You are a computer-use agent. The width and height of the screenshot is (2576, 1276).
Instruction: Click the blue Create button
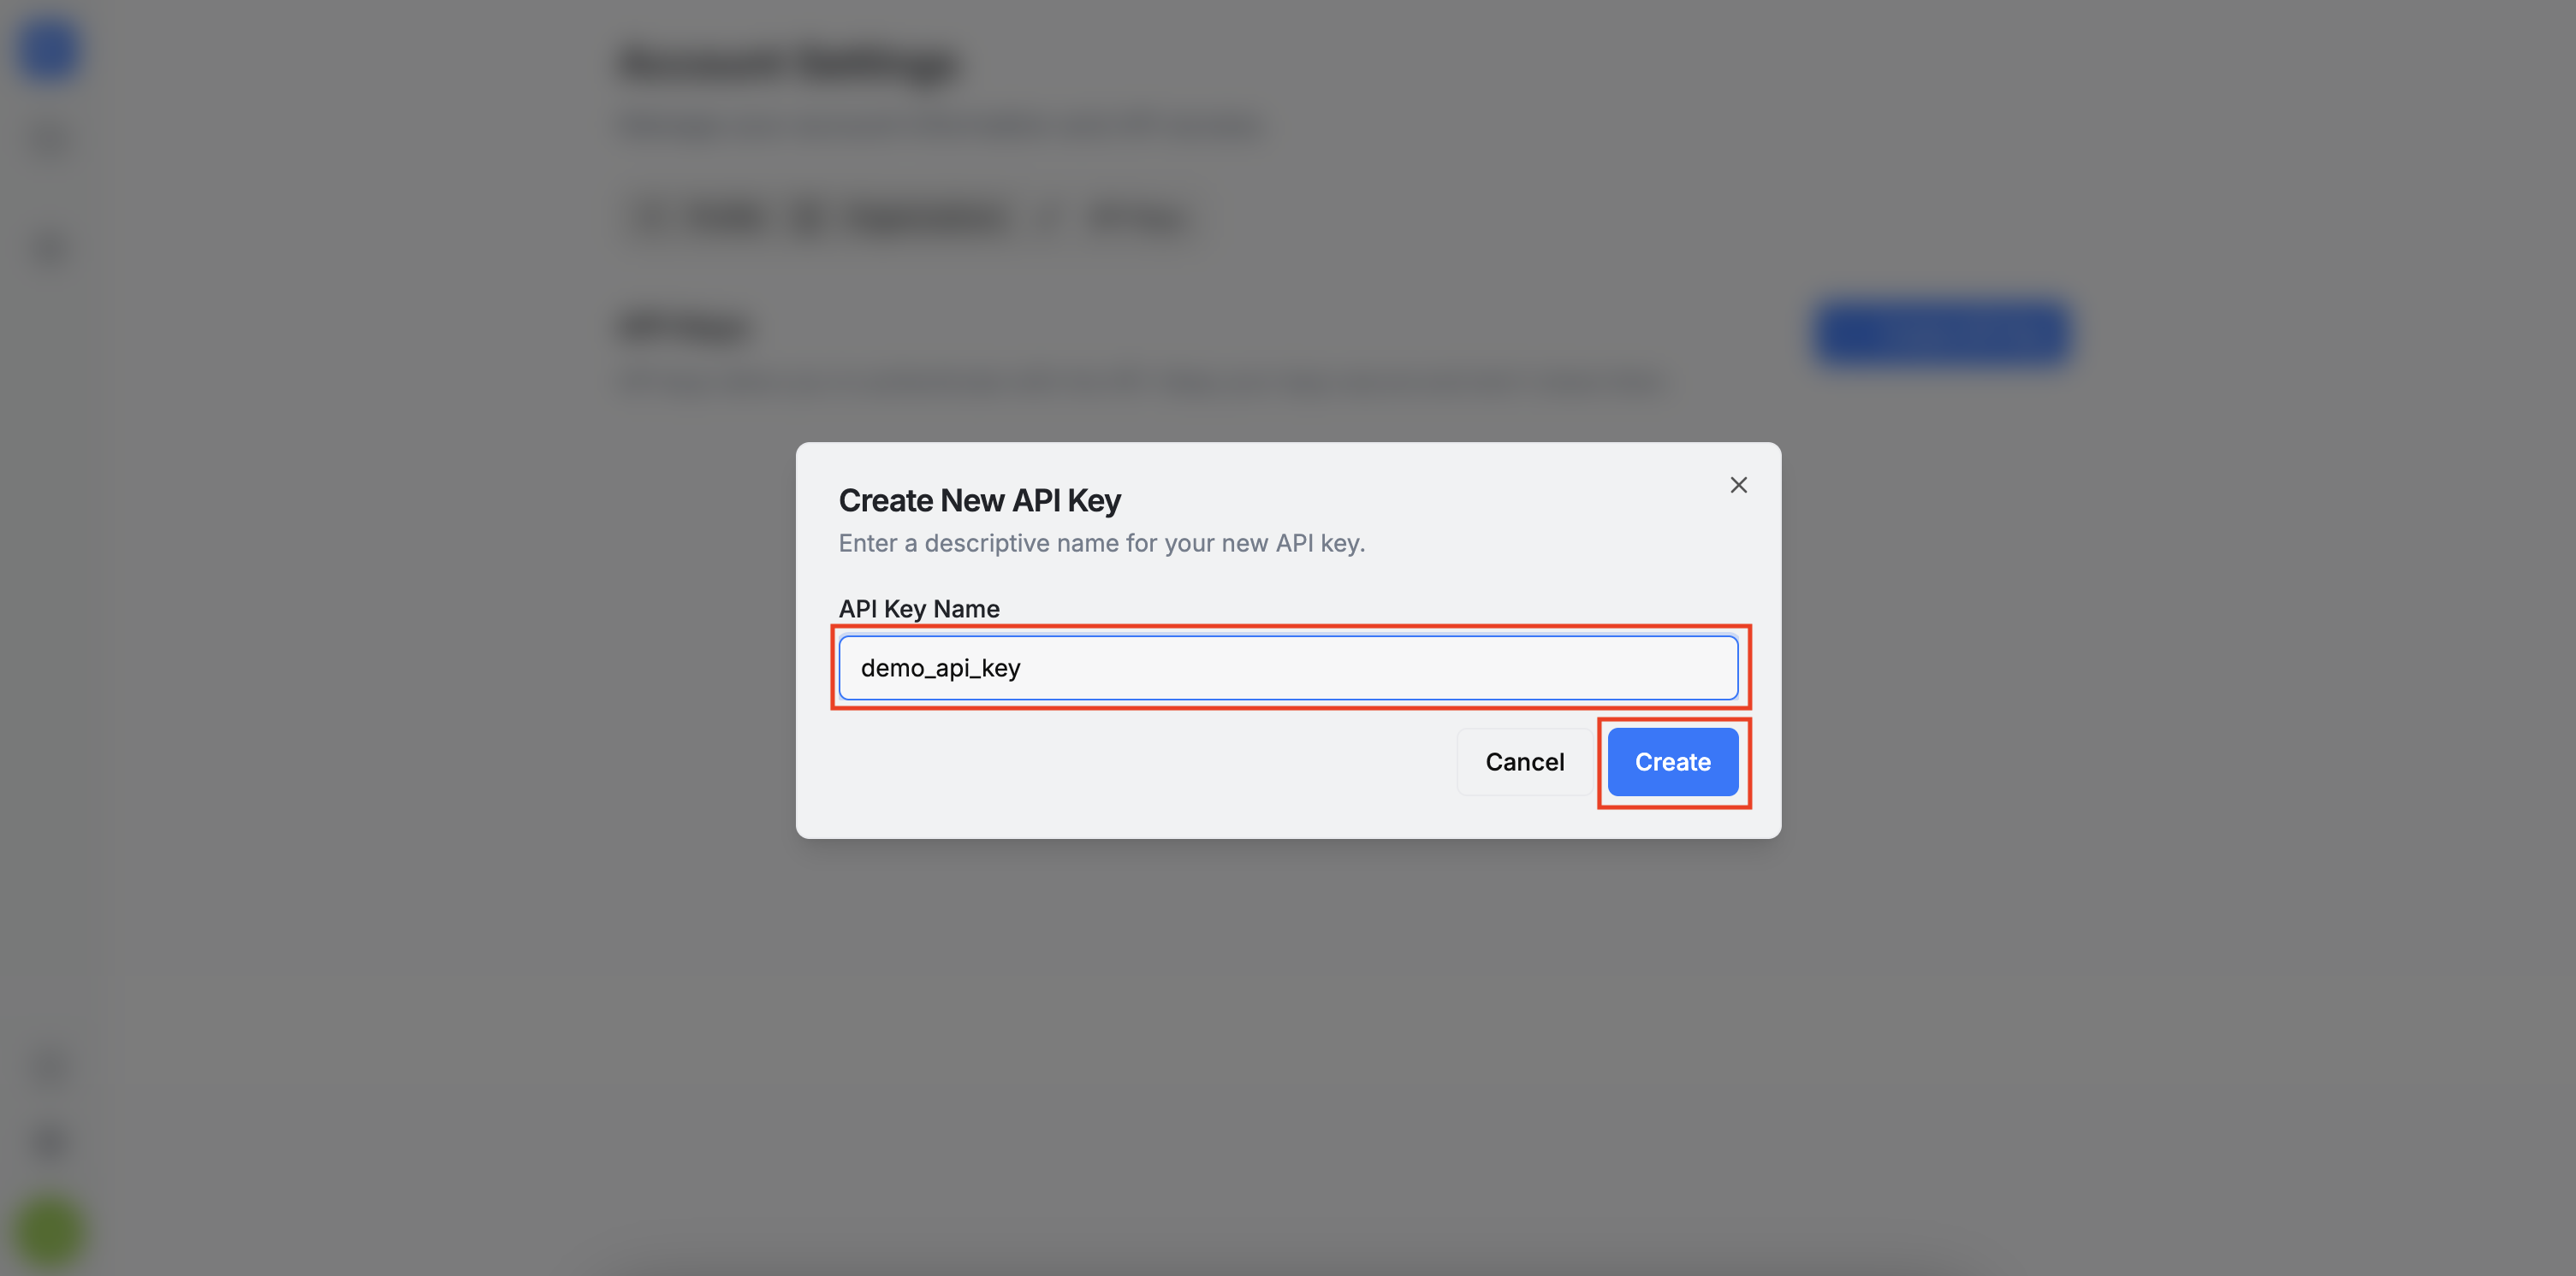[x=1672, y=761]
